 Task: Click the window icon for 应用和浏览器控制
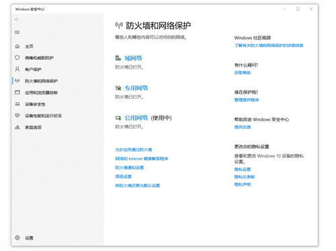[17, 92]
